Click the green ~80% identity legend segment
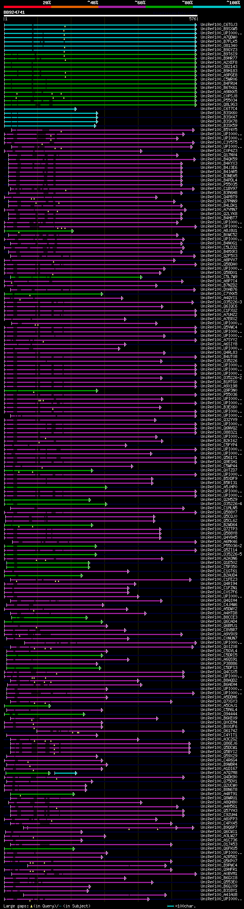 tap(169, 7)
